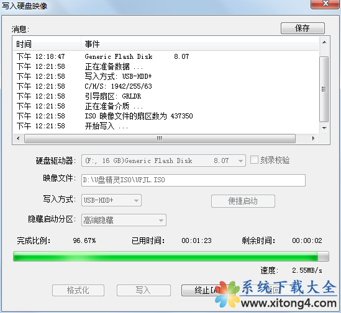Click the log's vertical scrollbar up arrow
Viewport: 341px width, 313px height.
pos(324,42)
